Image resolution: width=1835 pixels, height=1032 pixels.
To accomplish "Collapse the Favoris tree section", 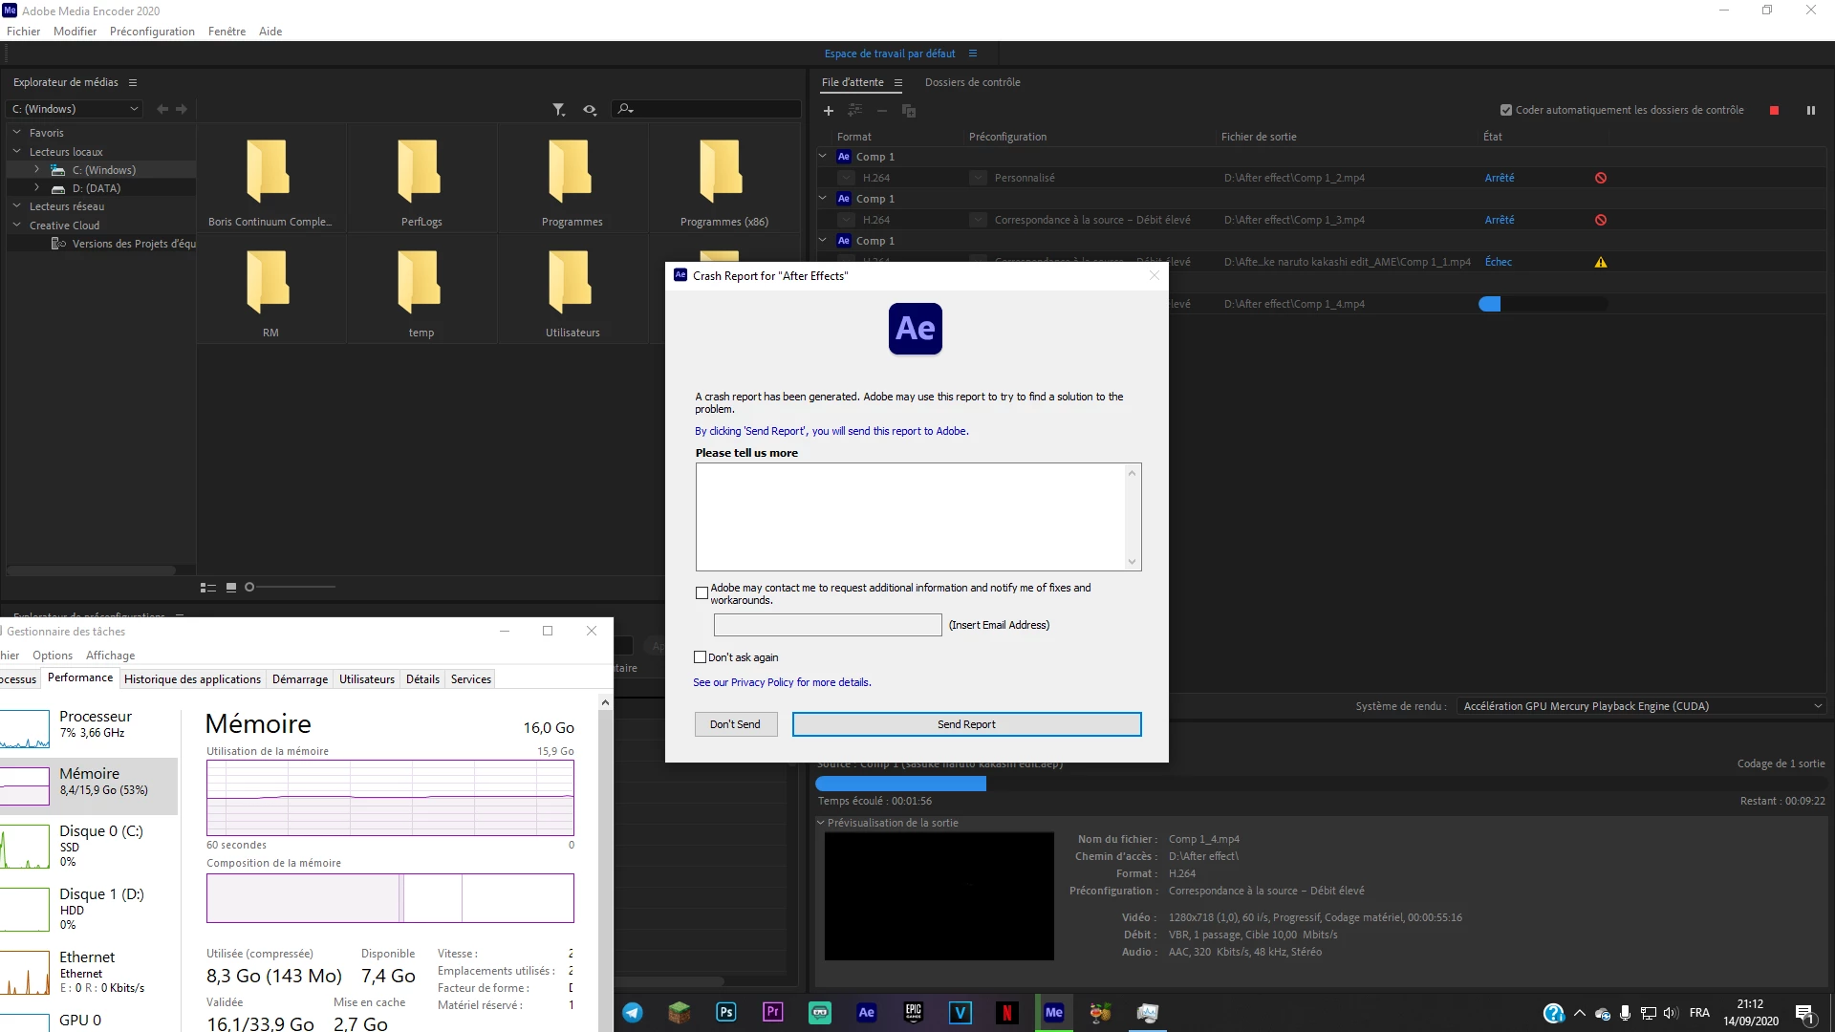I will [16, 133].
